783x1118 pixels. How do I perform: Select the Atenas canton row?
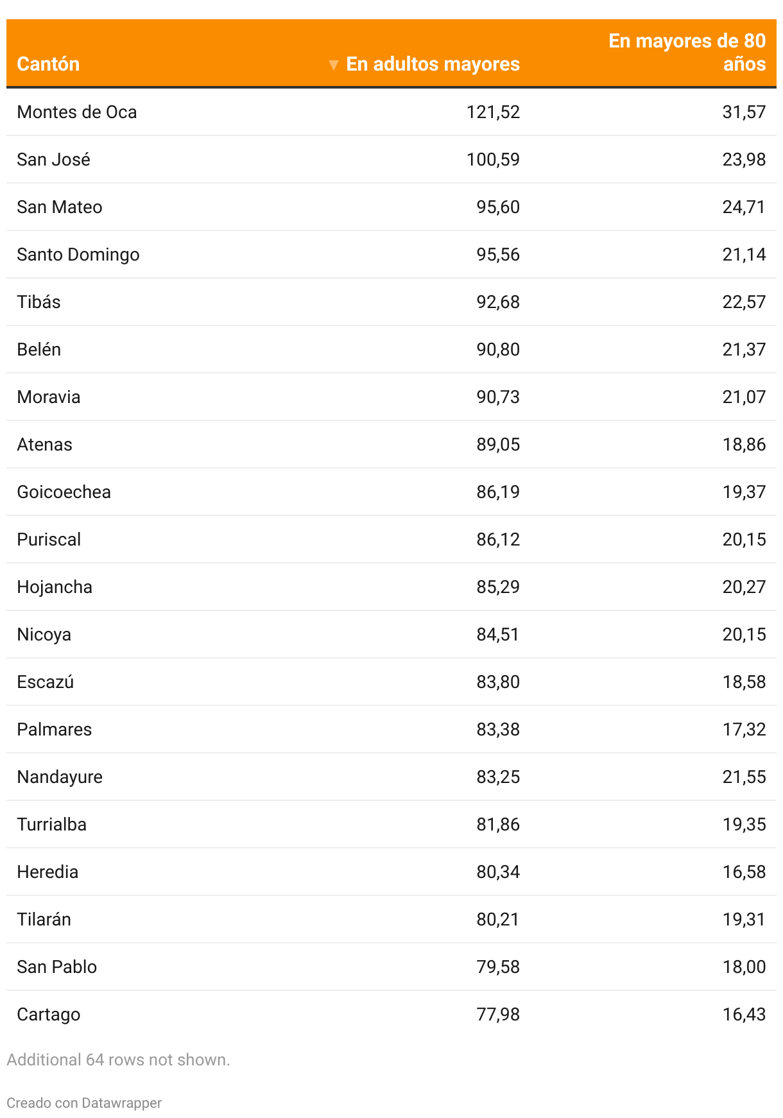[44, 445]
